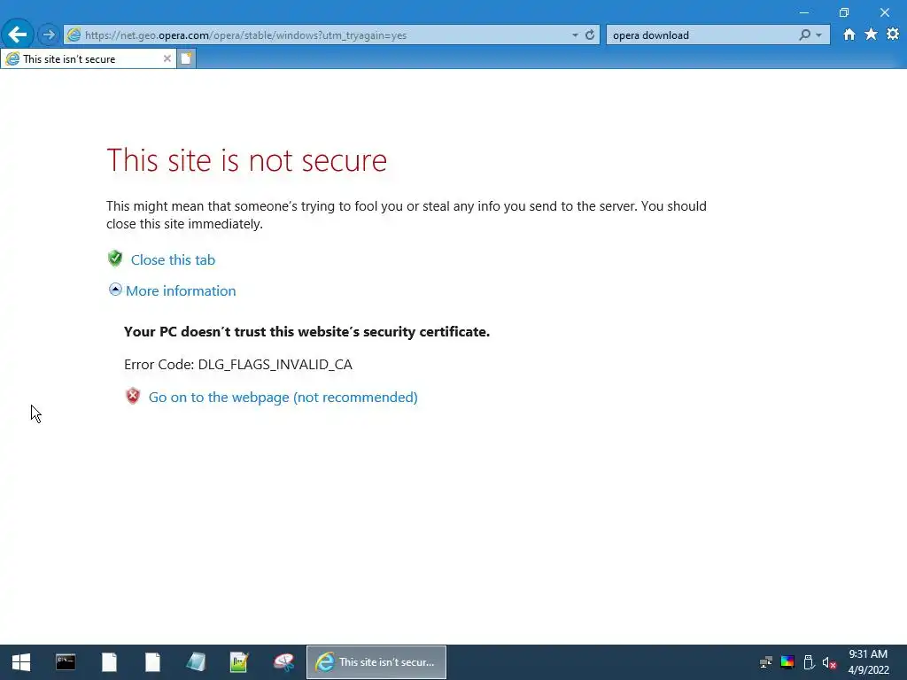Viewport: 907px width, 680px height.
Task: Click 'Go on to the webpage (not recommended)'
Action: [x=283, y=398]
